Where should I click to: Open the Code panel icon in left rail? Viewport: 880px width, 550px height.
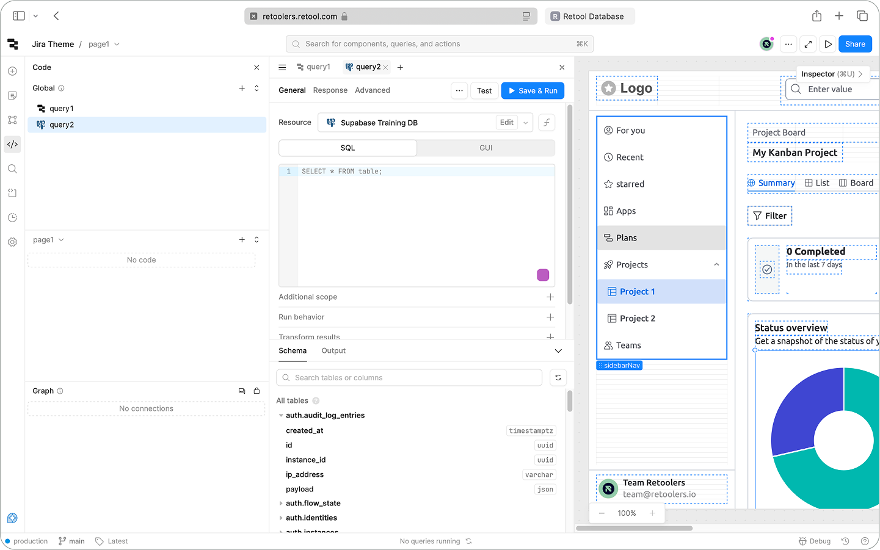12,145
